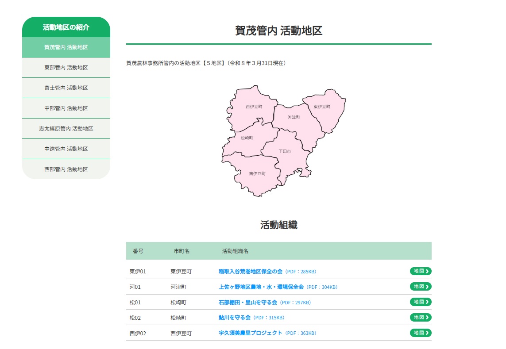
Task: Open 上佐ヶ野地区農地・水・環境保全会 PDF link
Action: click(x=278, y=287)
